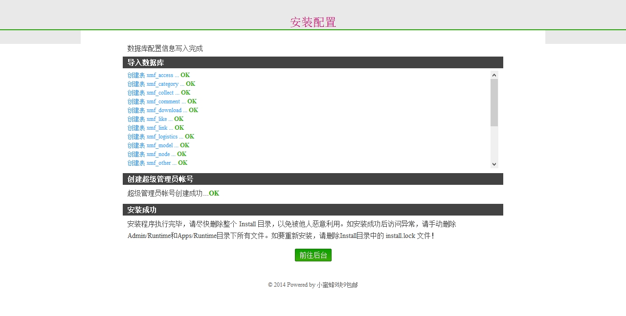
Task: Click the log scrollbar up arrow
Action: click(494, 75)
